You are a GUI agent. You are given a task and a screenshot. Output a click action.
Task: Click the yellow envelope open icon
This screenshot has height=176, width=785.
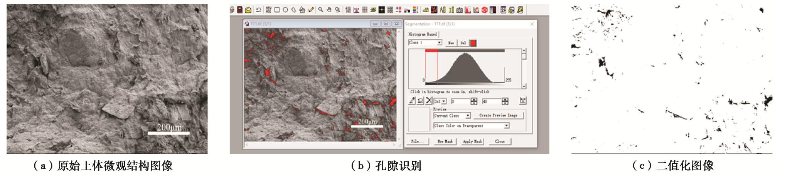[248, 10]
